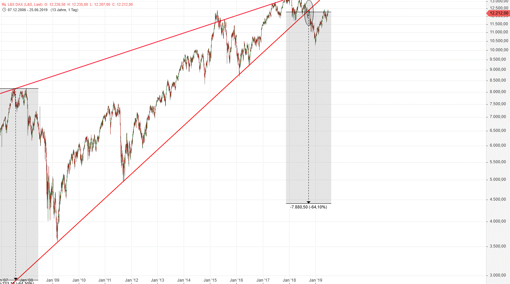Click the 7.000,00 price axis label
Image resolution: width=510 pixels, height=284 pixels.
[498, 117]
